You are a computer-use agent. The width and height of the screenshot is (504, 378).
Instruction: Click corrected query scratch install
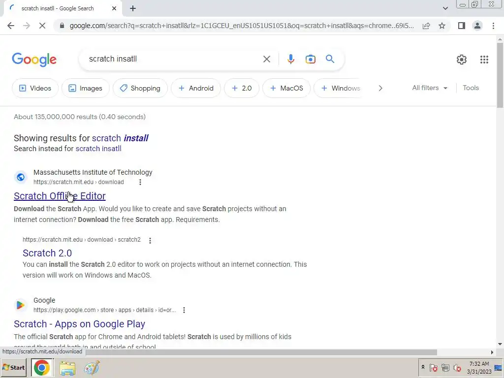120,138
